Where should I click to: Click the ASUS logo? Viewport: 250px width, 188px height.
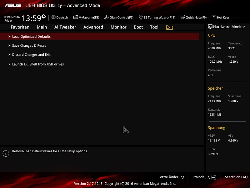coord(13,5)
